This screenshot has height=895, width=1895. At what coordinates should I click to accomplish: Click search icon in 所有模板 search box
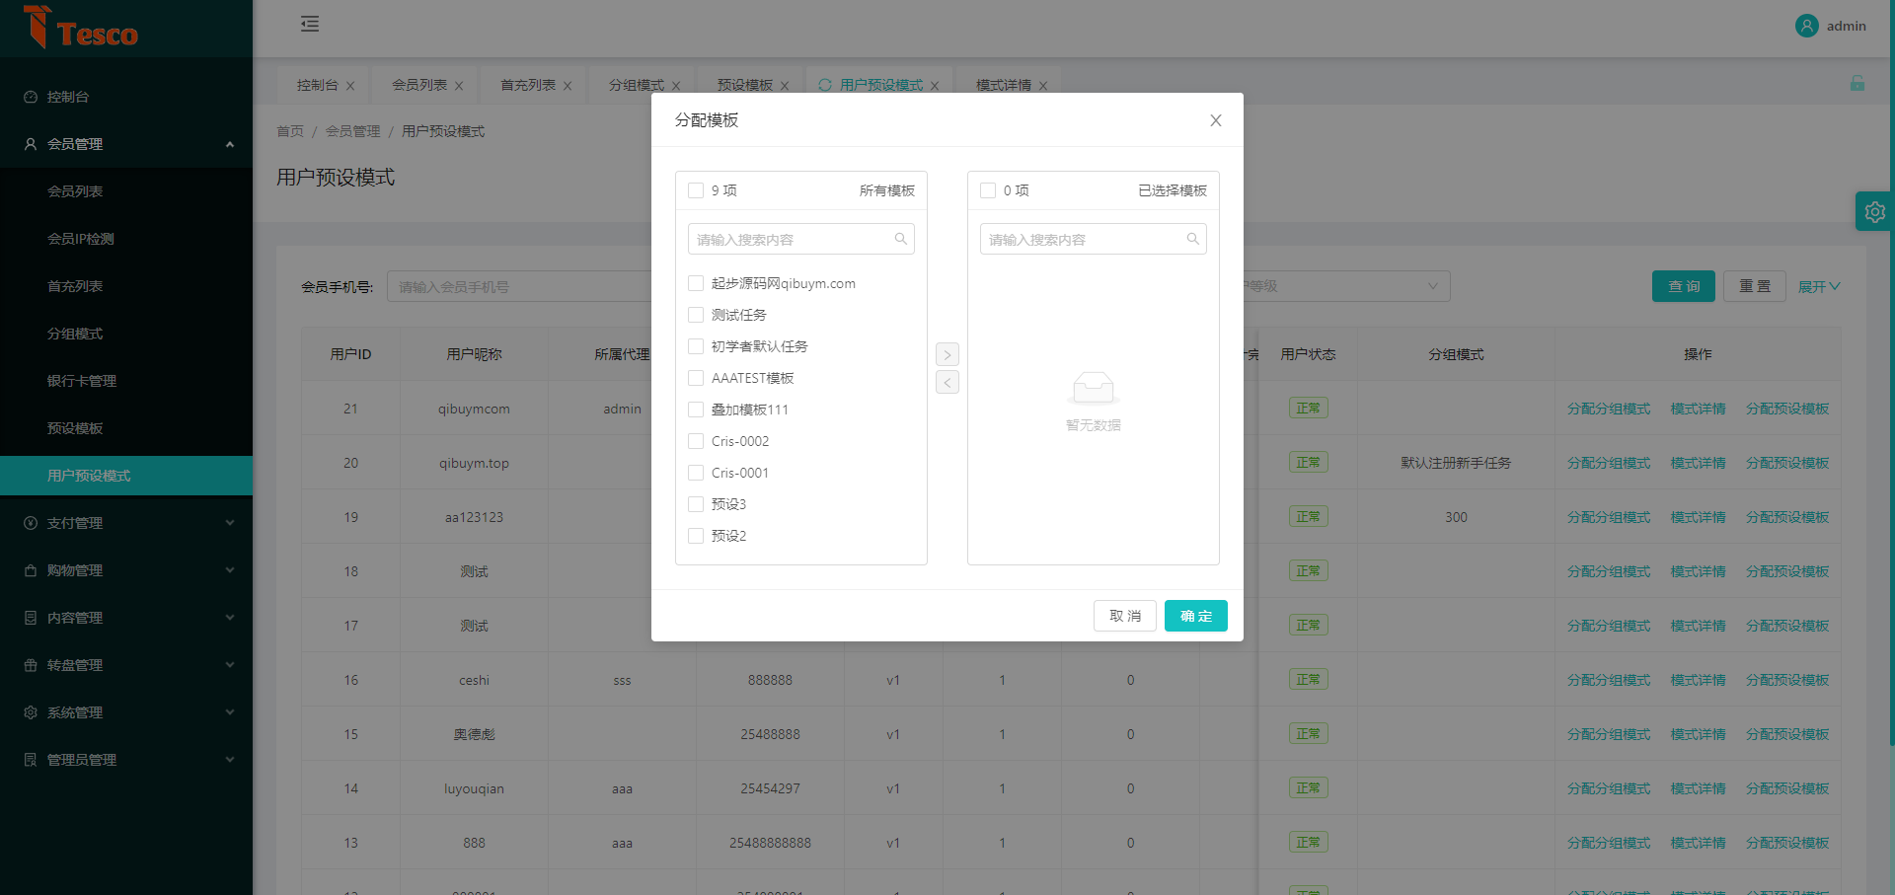900,239
